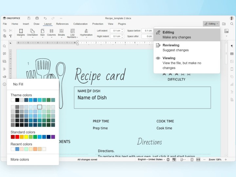This screenshot has width=236, height=177.
Task: Click the Cut scissors icon
Action: [10, 30]
